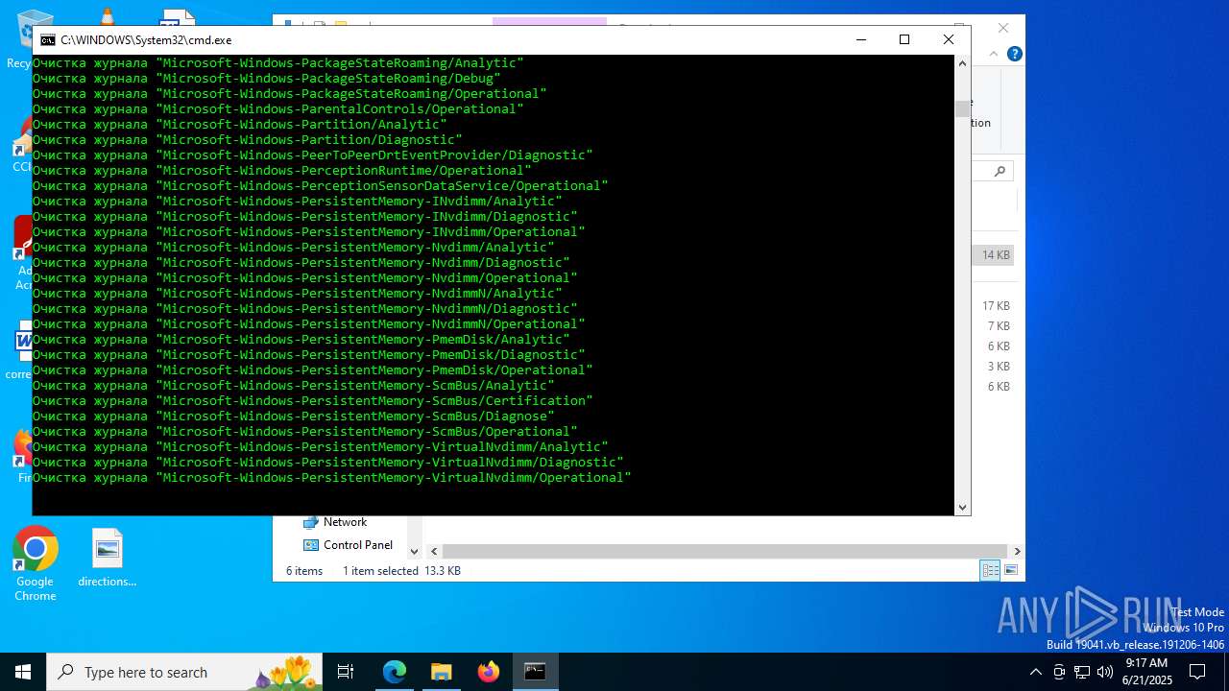The width and height of the screenshot is (1229, 691).
Task: Open the network status tray icon
Action: tap(1082, 672)
